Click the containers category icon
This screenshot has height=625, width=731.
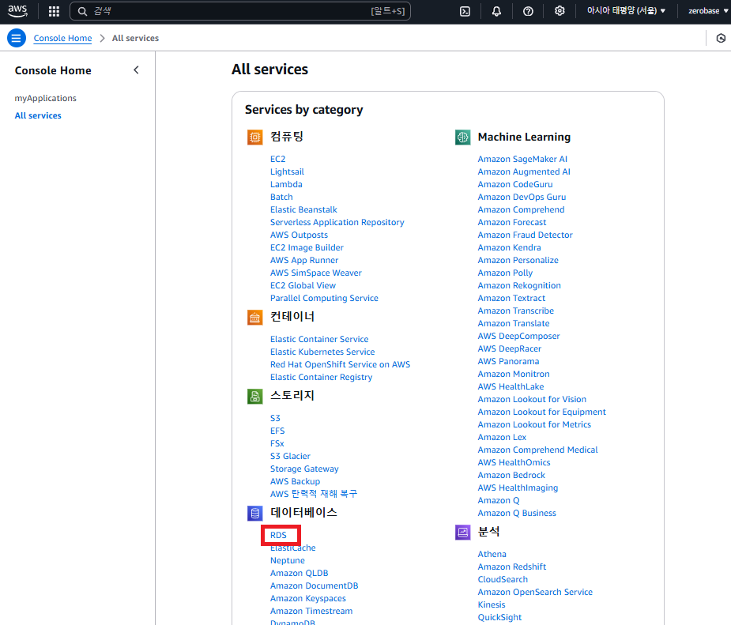255,318
